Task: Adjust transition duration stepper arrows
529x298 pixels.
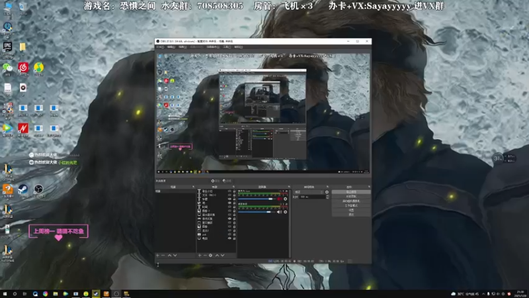Action: coord(327,197)
